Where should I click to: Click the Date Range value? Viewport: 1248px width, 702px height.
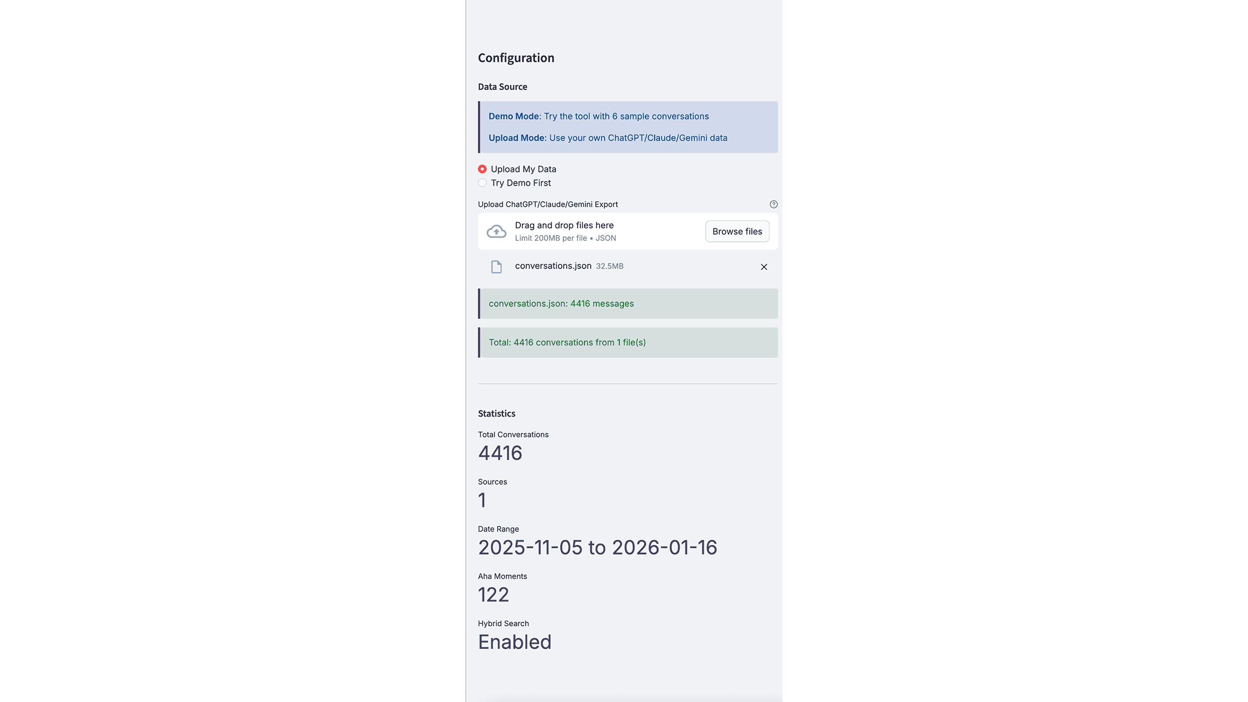(597, 548)
